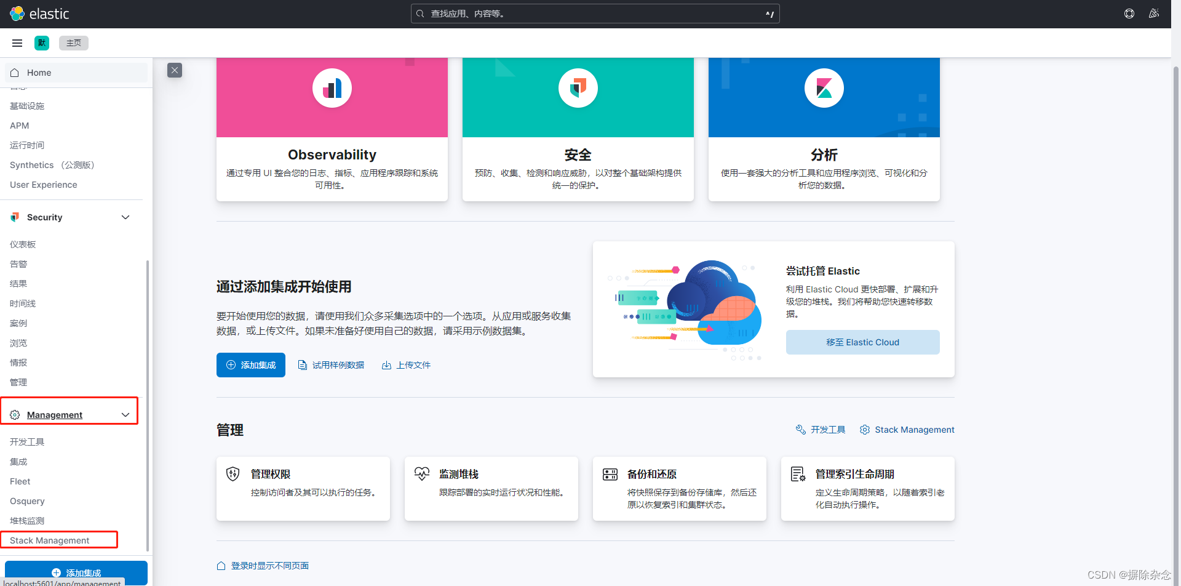Click the Security shield icon in sidebar
Viewport: 1181px width, 586px height.
click(x=15, y=217)
